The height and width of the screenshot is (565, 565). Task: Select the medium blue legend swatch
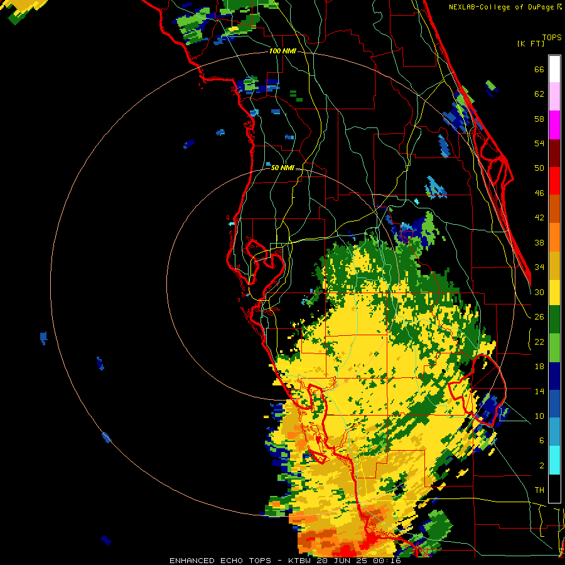(554, 404)
